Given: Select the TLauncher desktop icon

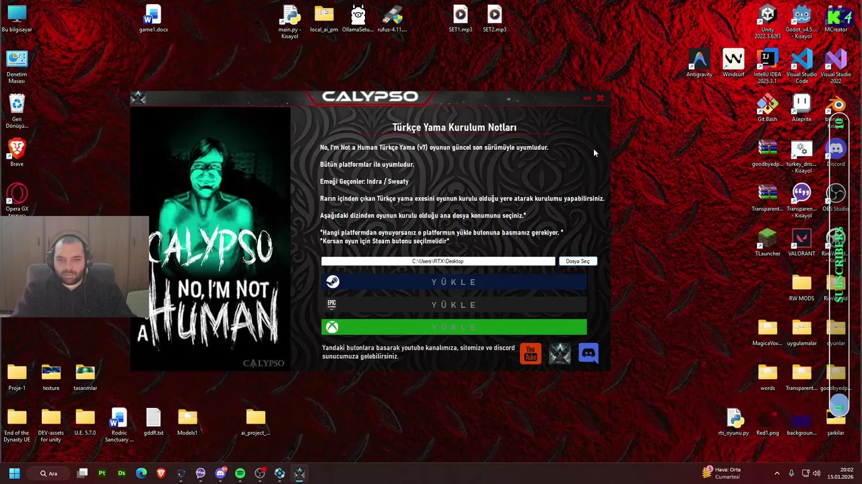Looking at the screenshot, I should pos(768,243).
